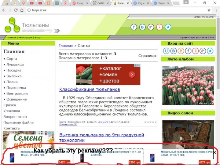Reload the page with refresh icon

point(16,10)
